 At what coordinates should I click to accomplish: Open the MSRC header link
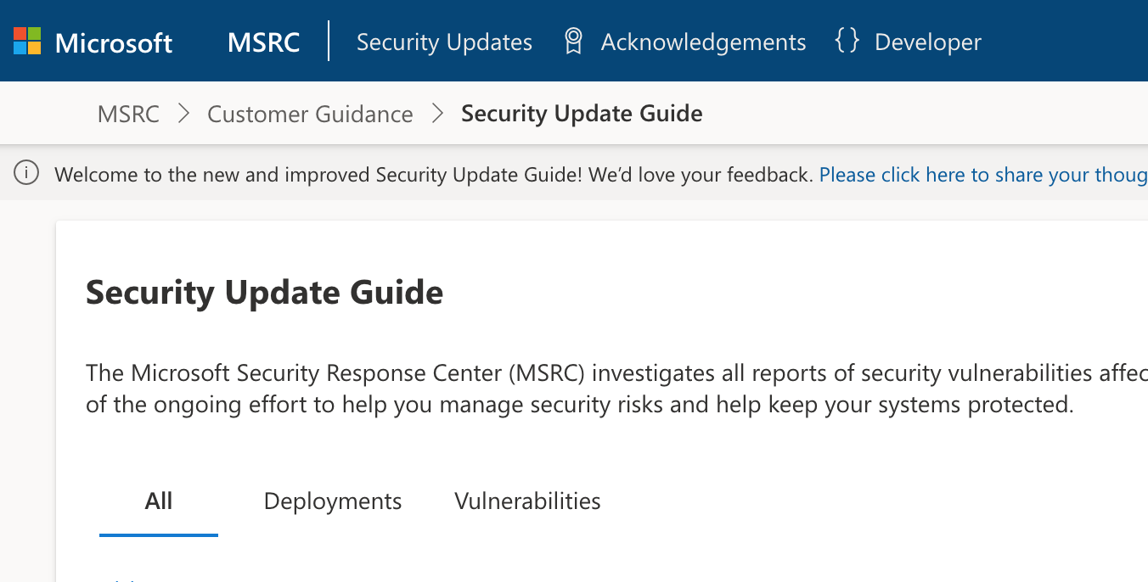pyautogui.click(x=263, y=42)
